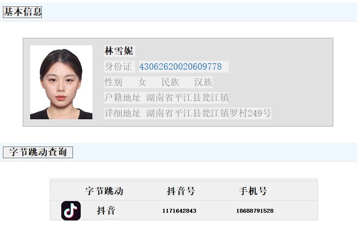The height and width of the screenshot is (239, 357).
Task: Click the 基本信息 section header
Action: [22, 12]
